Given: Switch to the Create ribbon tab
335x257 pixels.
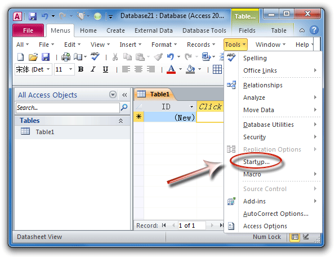Looking at the screenshot, I should coord(115,30).
